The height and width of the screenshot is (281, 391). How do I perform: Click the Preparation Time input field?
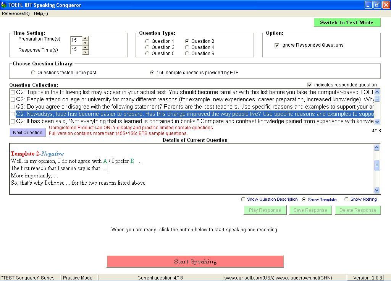pos(76,40)
